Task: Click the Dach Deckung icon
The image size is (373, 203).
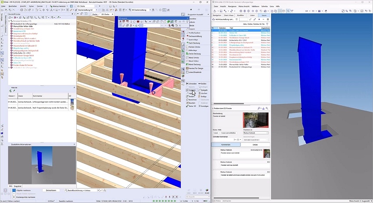Action: pyautogui.click(x=187, y=43)
